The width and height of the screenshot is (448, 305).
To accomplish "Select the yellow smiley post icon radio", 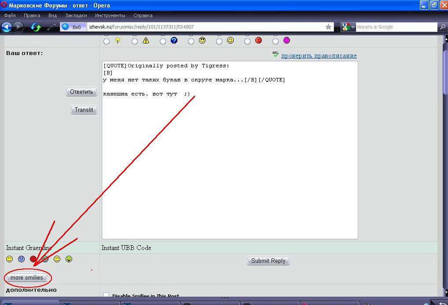I will coord(219,41).
